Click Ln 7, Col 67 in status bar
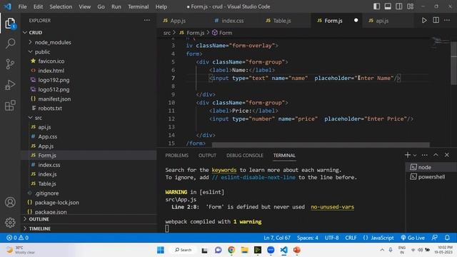The height and width of the screenshot is (257, 457). 277,238
